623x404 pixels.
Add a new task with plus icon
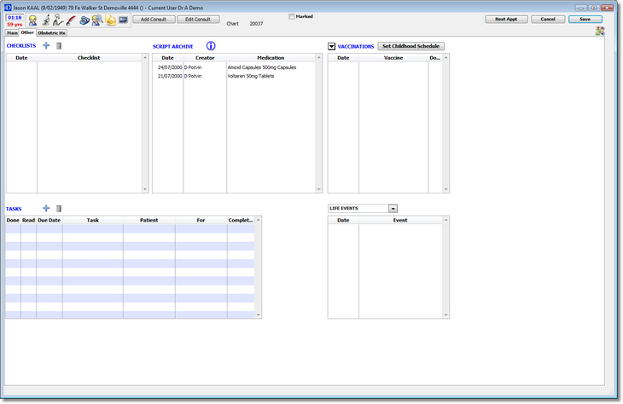[46, 208]
